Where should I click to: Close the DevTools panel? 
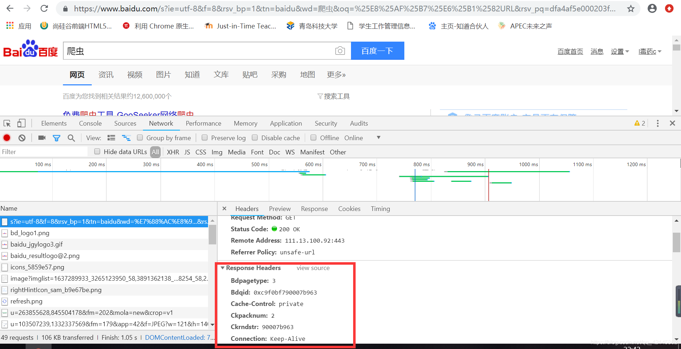[x=672, y=123]
